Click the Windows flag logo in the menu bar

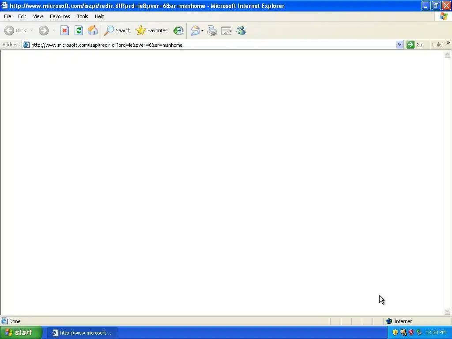(x=444, y=16)
